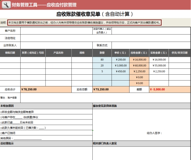
Task: Click quantity cell showing 80
Action: pos(102,60)
